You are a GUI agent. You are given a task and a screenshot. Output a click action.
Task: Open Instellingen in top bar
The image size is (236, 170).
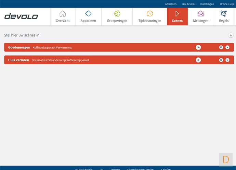click(x=207, y=4)
